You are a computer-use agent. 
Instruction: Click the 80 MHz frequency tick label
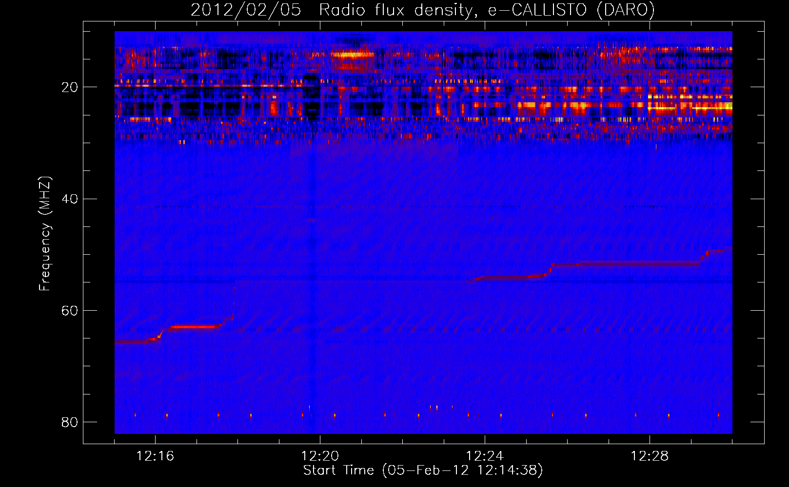[70, 422]
